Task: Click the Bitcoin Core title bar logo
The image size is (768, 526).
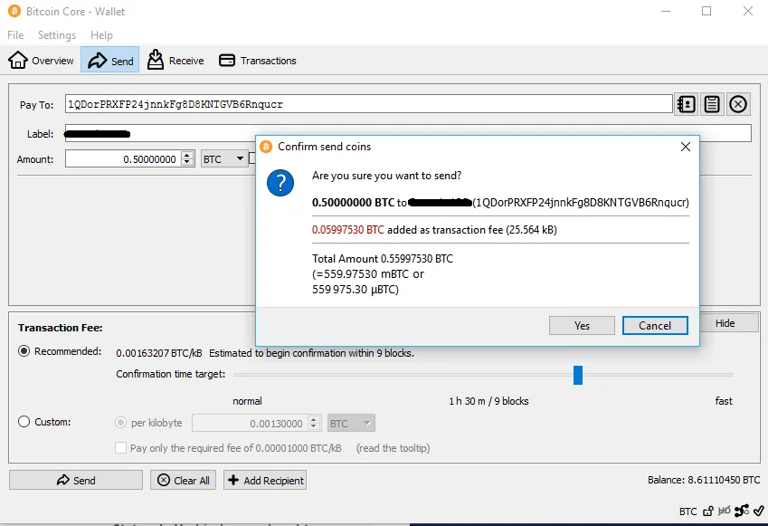Action: tap(14, 11)
